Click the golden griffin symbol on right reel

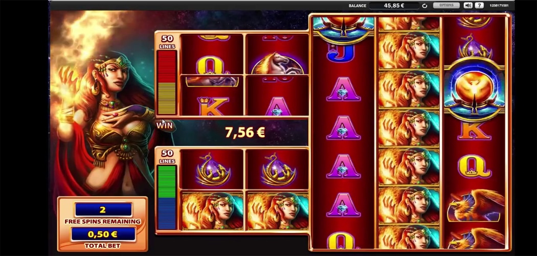474,206
